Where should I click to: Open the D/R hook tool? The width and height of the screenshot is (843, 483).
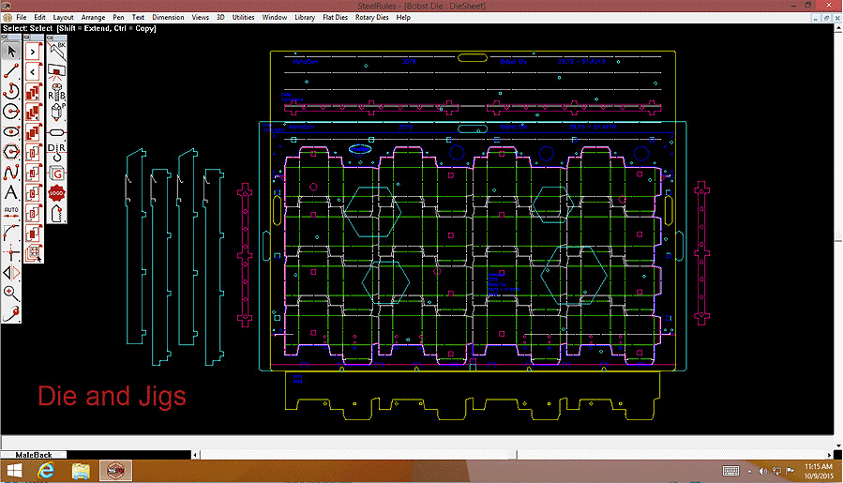tap(55, 149)
